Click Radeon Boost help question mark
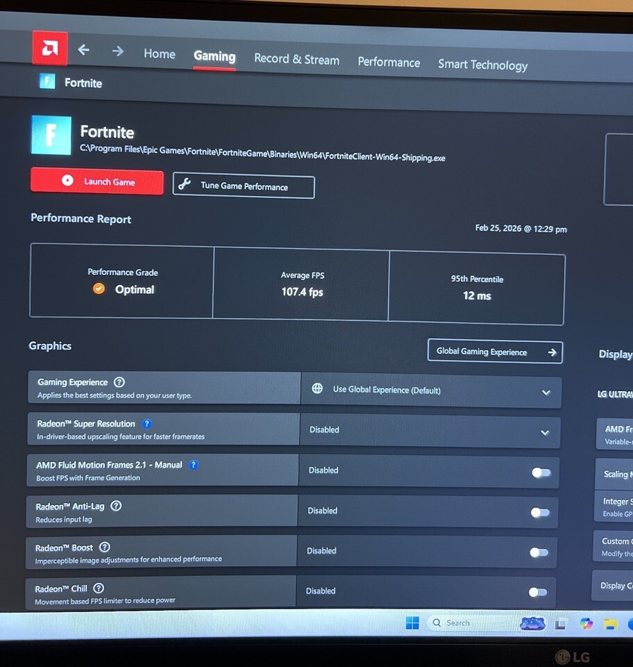This screenshot has height=667, width=633. (105, 547)
